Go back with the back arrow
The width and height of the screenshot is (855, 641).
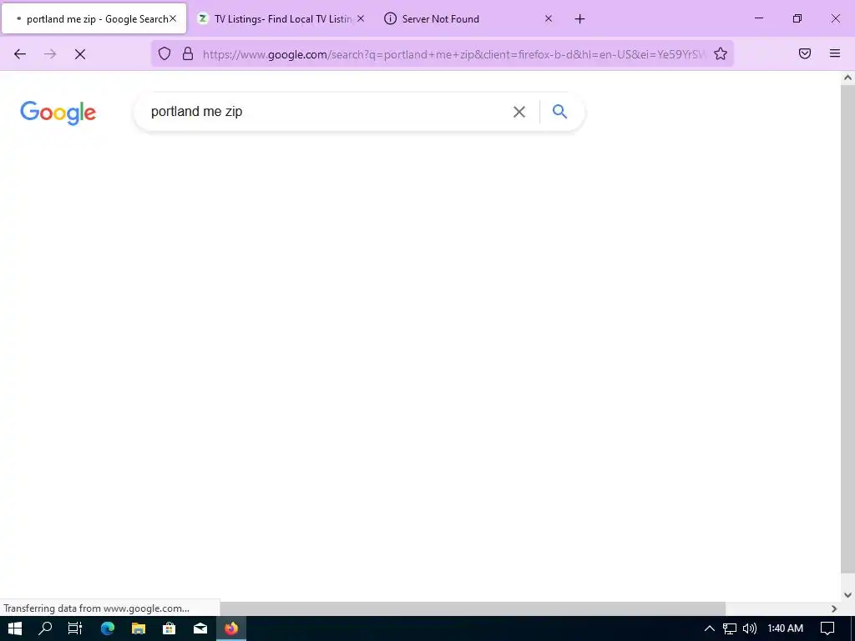click(20, 54)
